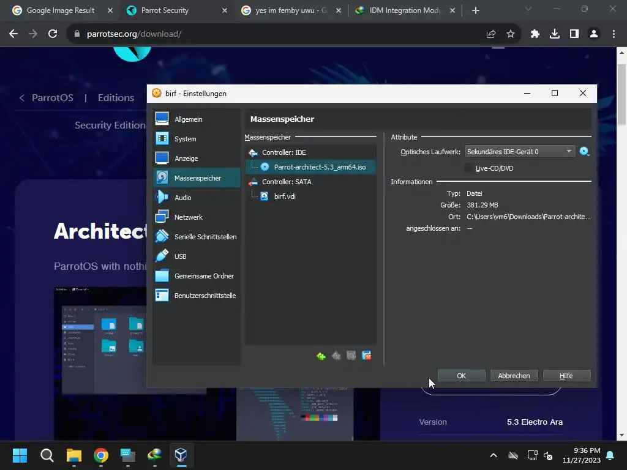Click remove attachment icon in storage toolbar

(367, 356)
